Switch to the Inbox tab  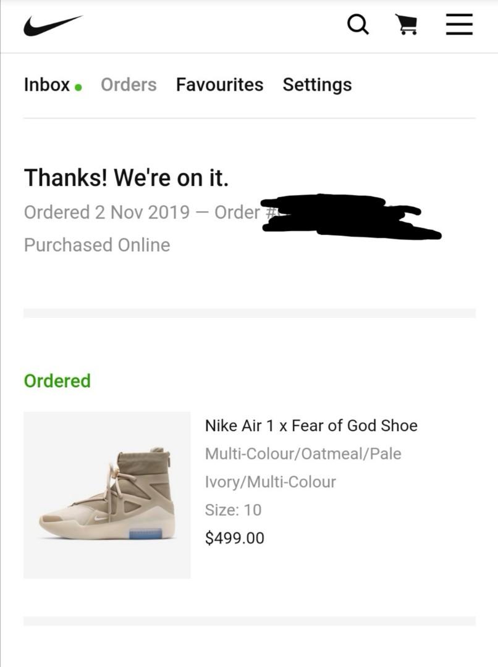[47, 85]
